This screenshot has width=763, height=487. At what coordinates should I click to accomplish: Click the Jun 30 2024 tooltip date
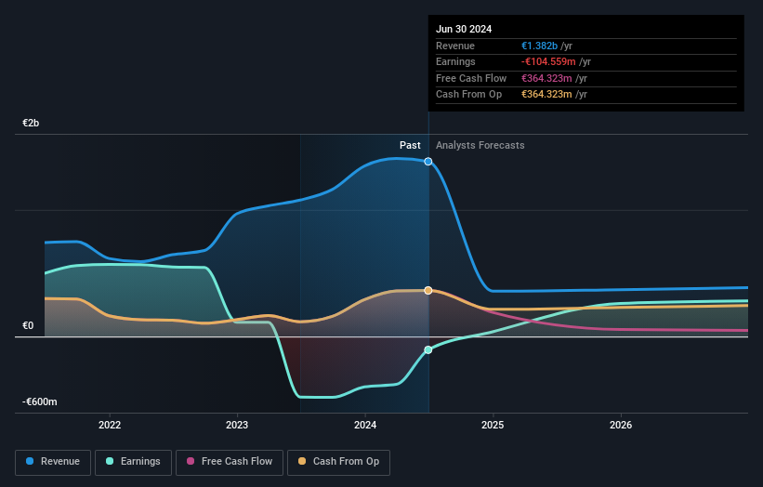pyautogui.click(x=464, y=29)
